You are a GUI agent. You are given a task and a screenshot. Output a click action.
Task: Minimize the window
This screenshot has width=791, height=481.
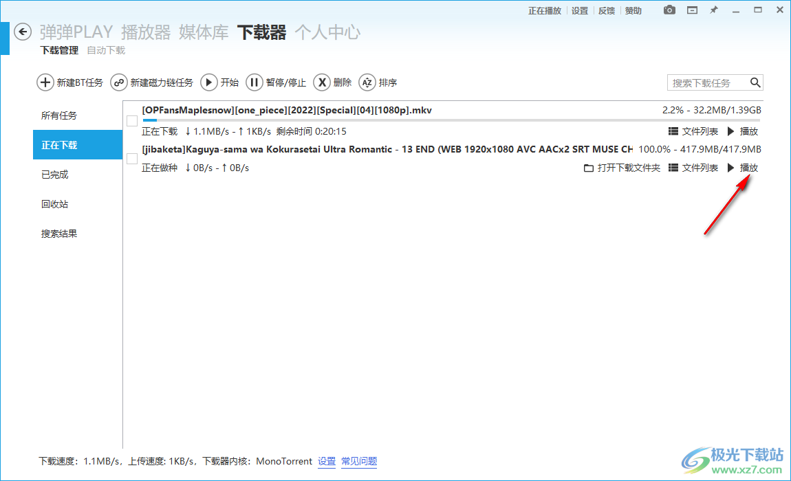point(736,10)
